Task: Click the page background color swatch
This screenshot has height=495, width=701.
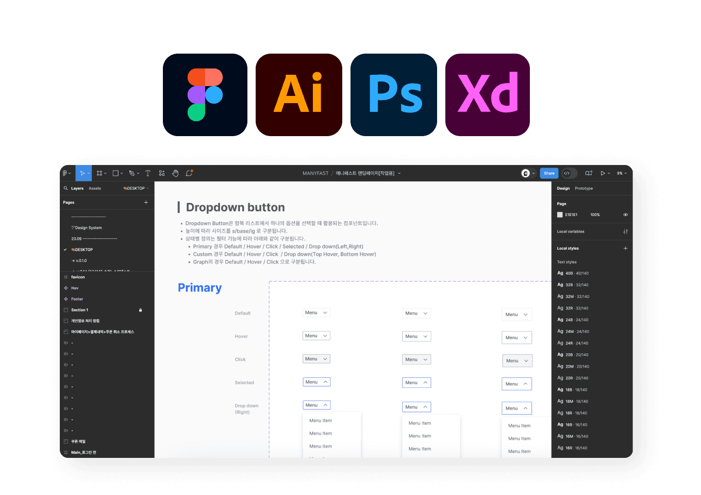Action: [560, 214]
